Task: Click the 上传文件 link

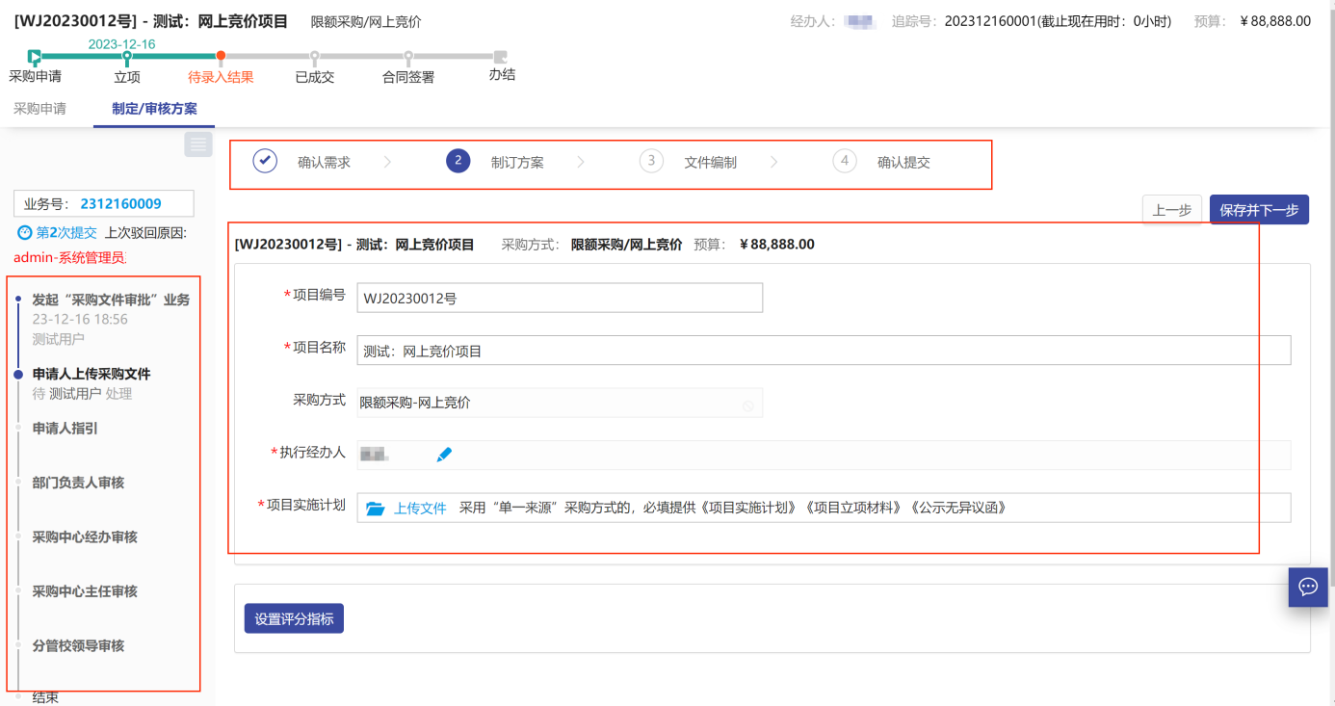Action: 420,509
